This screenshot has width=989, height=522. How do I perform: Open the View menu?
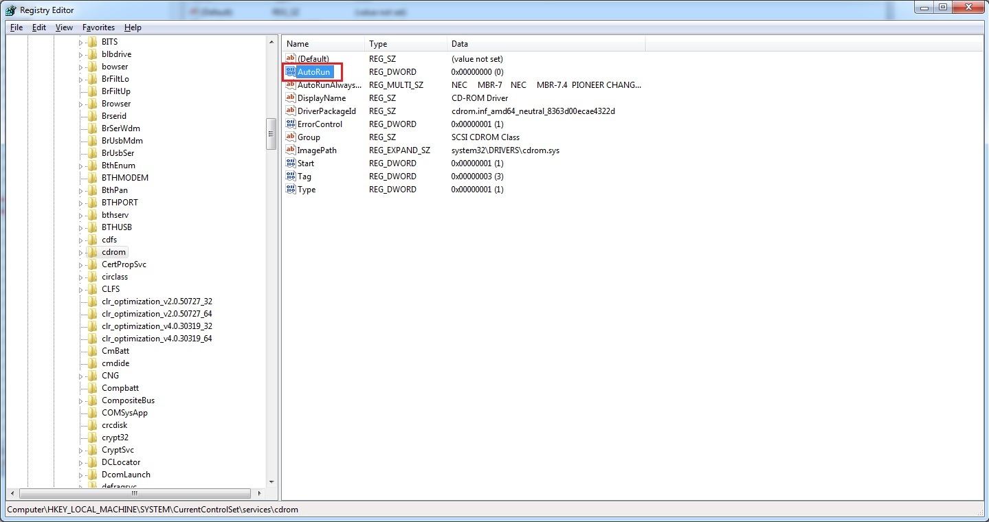64,27
